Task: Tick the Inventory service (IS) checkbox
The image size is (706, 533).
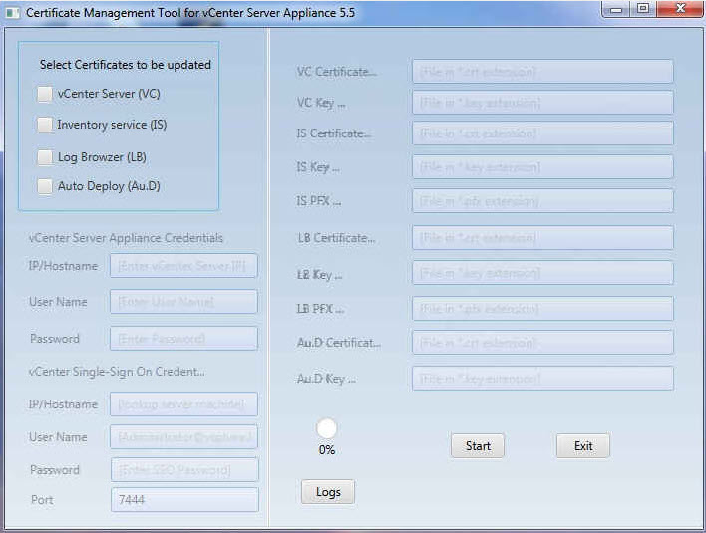Action: click(x=45, y=125)
